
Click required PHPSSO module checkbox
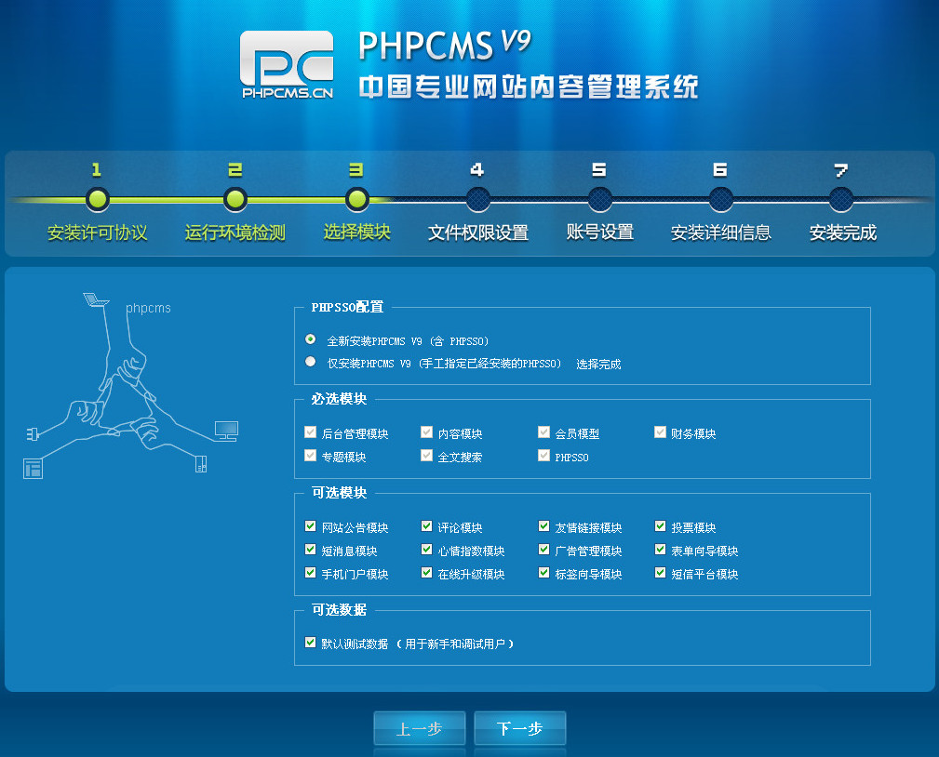coord(543,456)
